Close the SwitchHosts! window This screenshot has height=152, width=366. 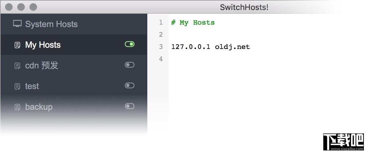(9, 7)
